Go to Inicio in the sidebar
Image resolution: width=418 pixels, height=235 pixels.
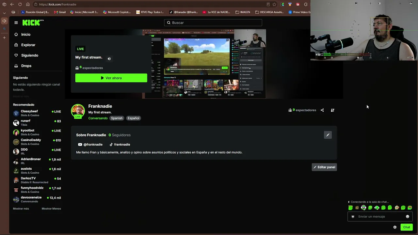coord(23,34)
